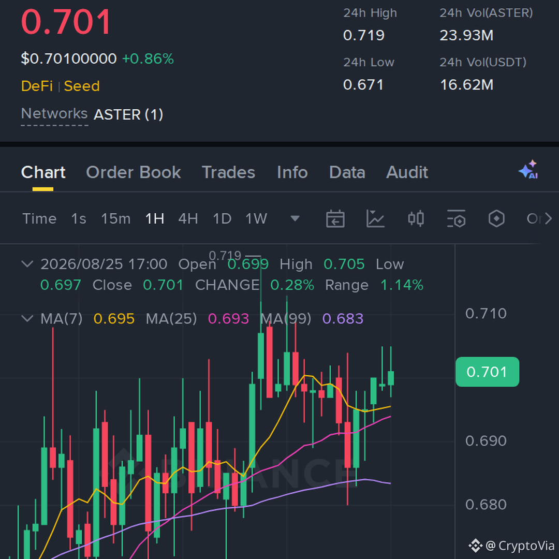Select the 15m interval

116,218
